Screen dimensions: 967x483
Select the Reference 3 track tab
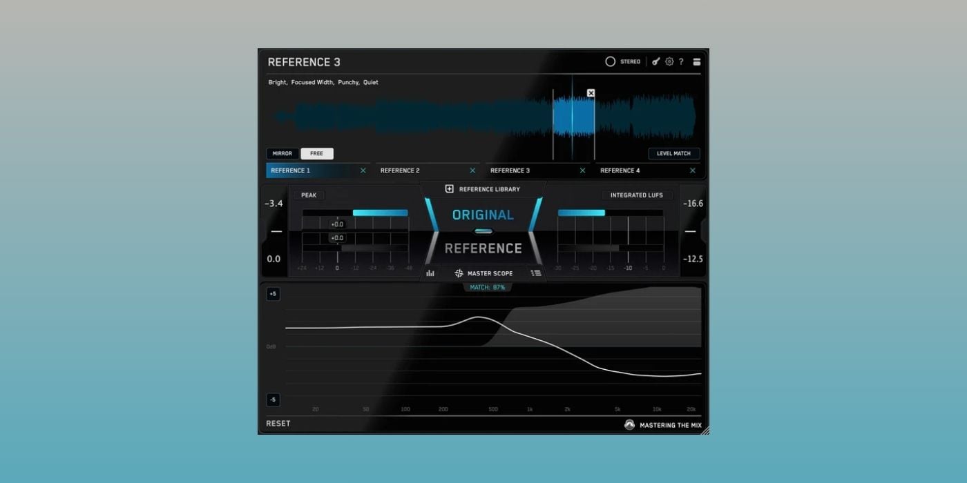coord(510,170)
